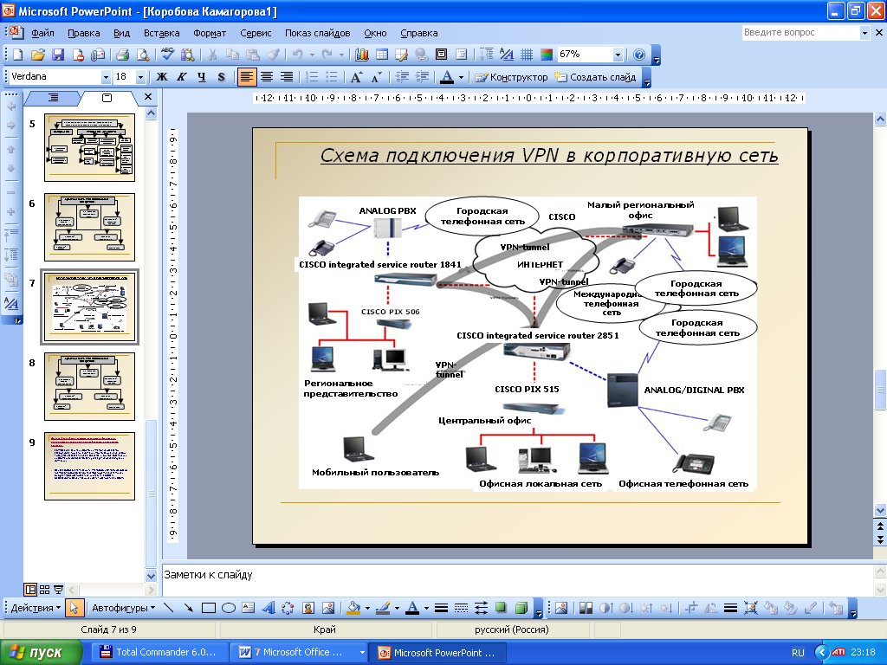
Task: Select slide 5 thumbnail
Action: tap(89, 147)
